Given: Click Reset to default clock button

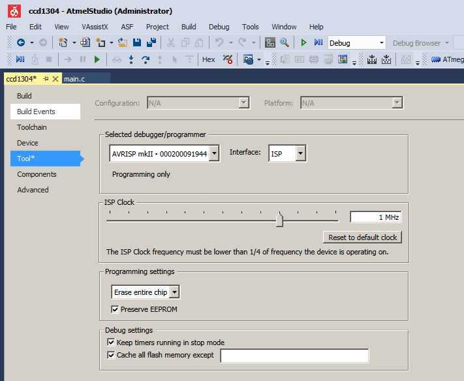Looking at the screenshot, I should tap(362, 237).
